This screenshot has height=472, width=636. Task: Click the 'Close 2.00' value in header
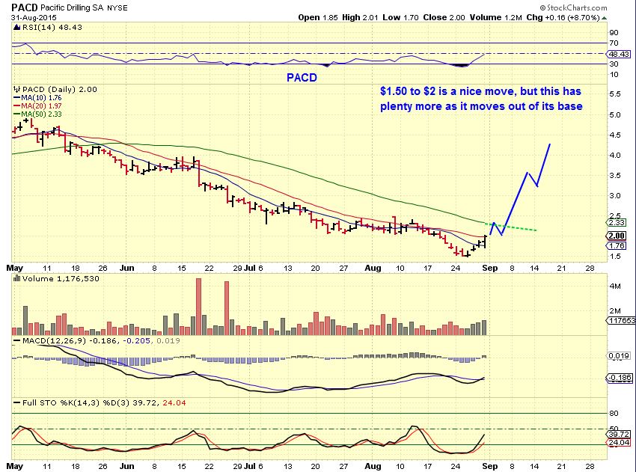(444, 17)
